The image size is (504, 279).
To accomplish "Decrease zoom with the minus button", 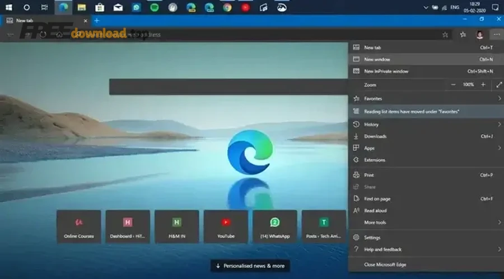I will (453, 85).
